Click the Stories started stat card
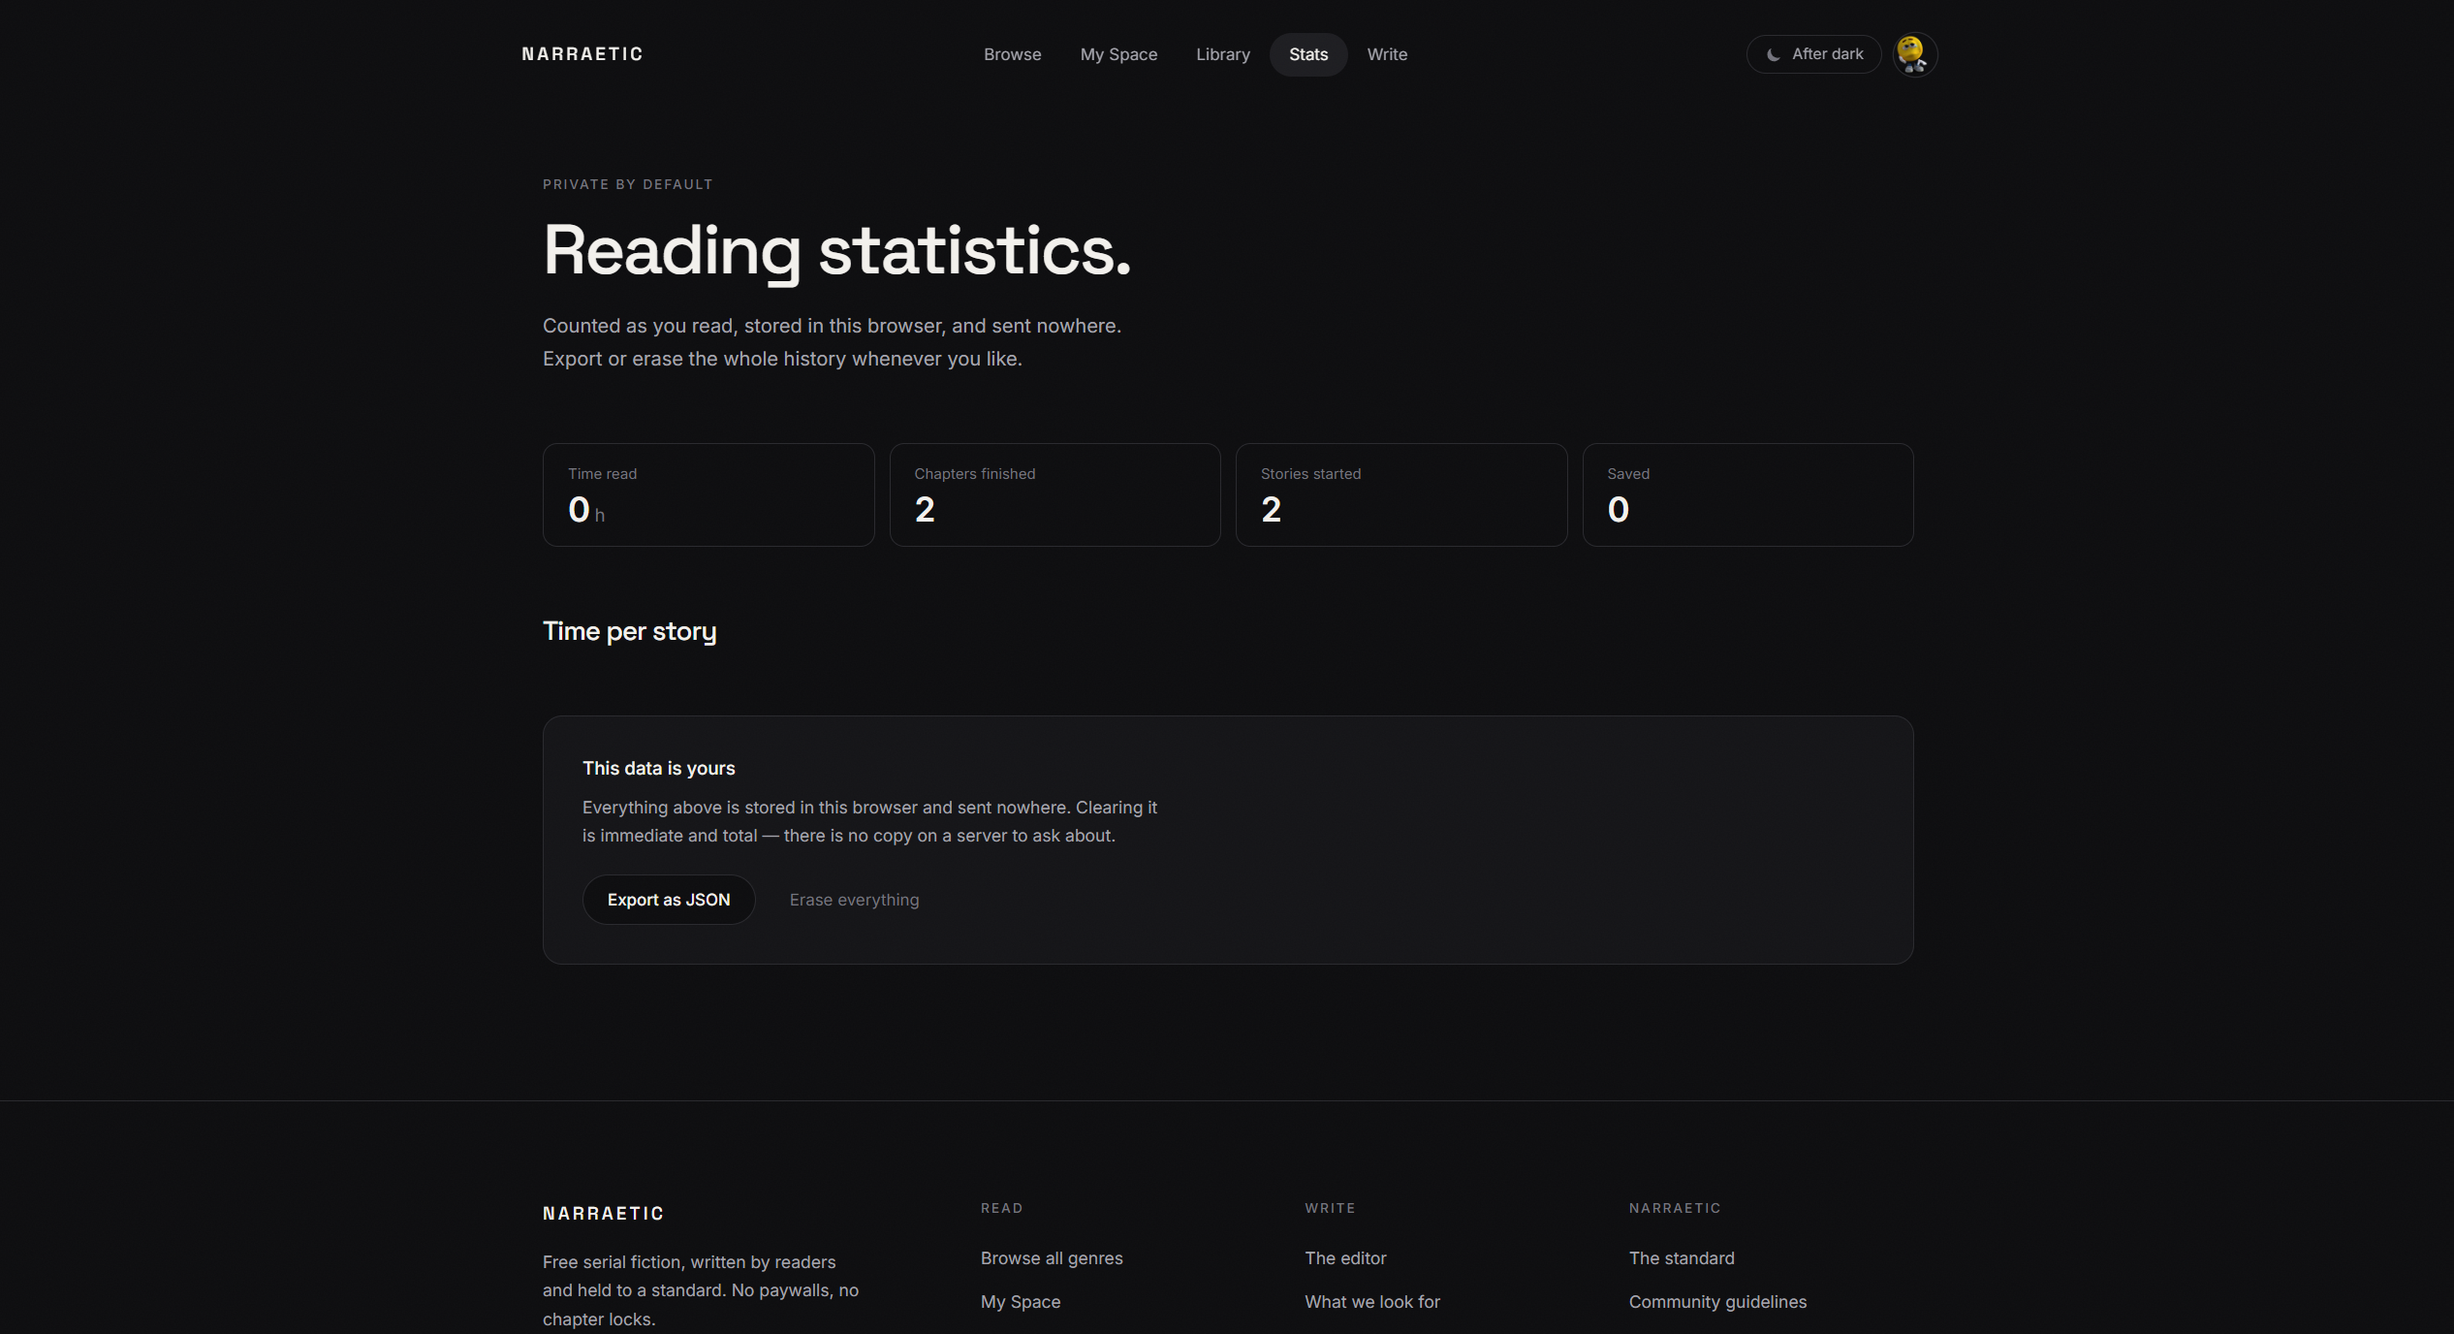Screen dimensions: 2454x1334 click(x=1401, y=494)
